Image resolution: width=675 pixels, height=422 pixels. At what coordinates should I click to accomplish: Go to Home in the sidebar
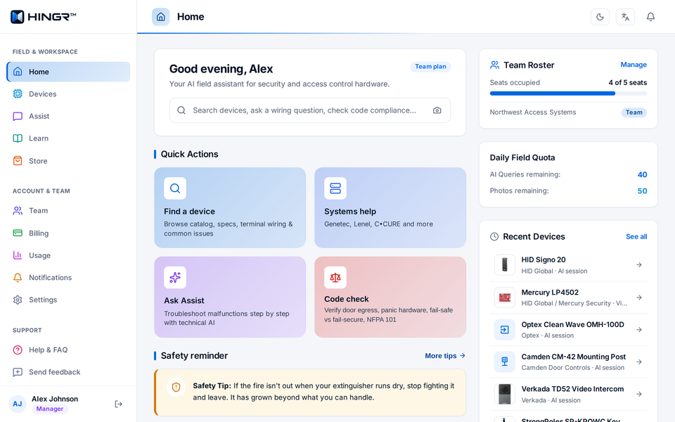(x=68, y=72)
